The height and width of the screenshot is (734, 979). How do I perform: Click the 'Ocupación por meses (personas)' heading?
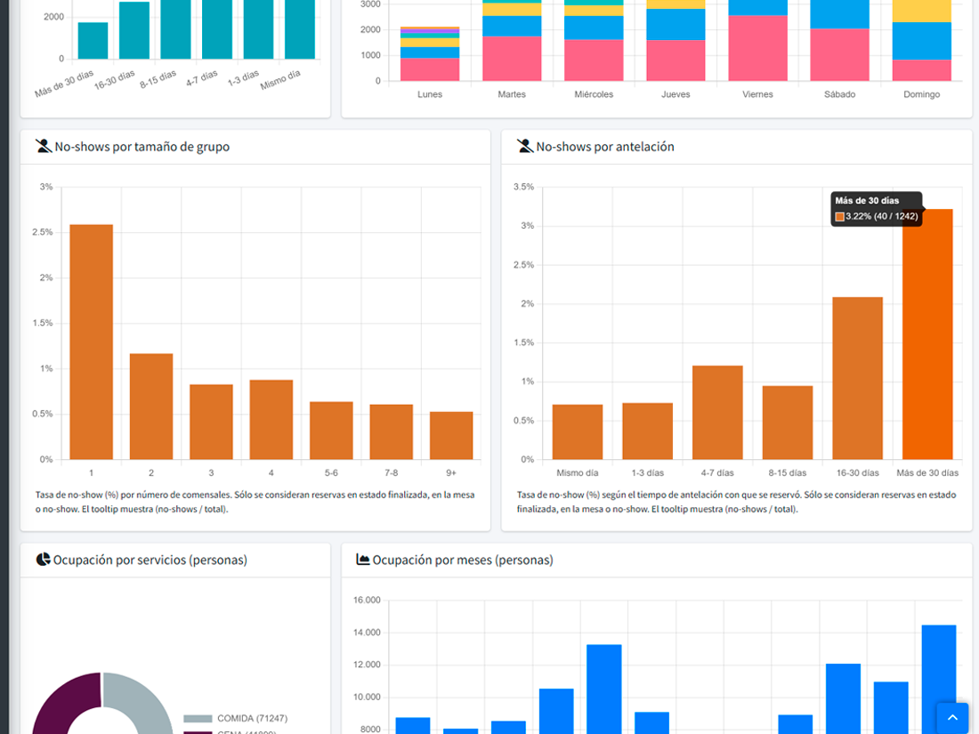463,560
